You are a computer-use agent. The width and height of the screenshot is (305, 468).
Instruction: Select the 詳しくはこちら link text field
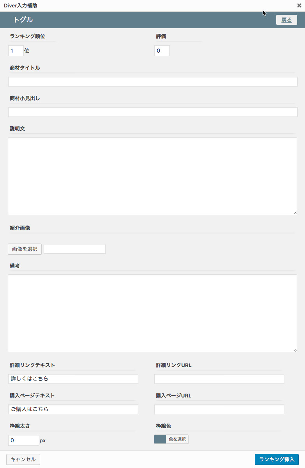[x=73, y=379]
